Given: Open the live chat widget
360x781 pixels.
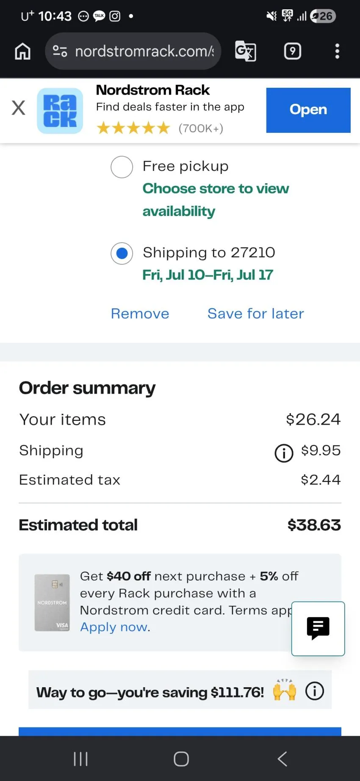Looking at the screenshot, I should (x=318, y=629).
